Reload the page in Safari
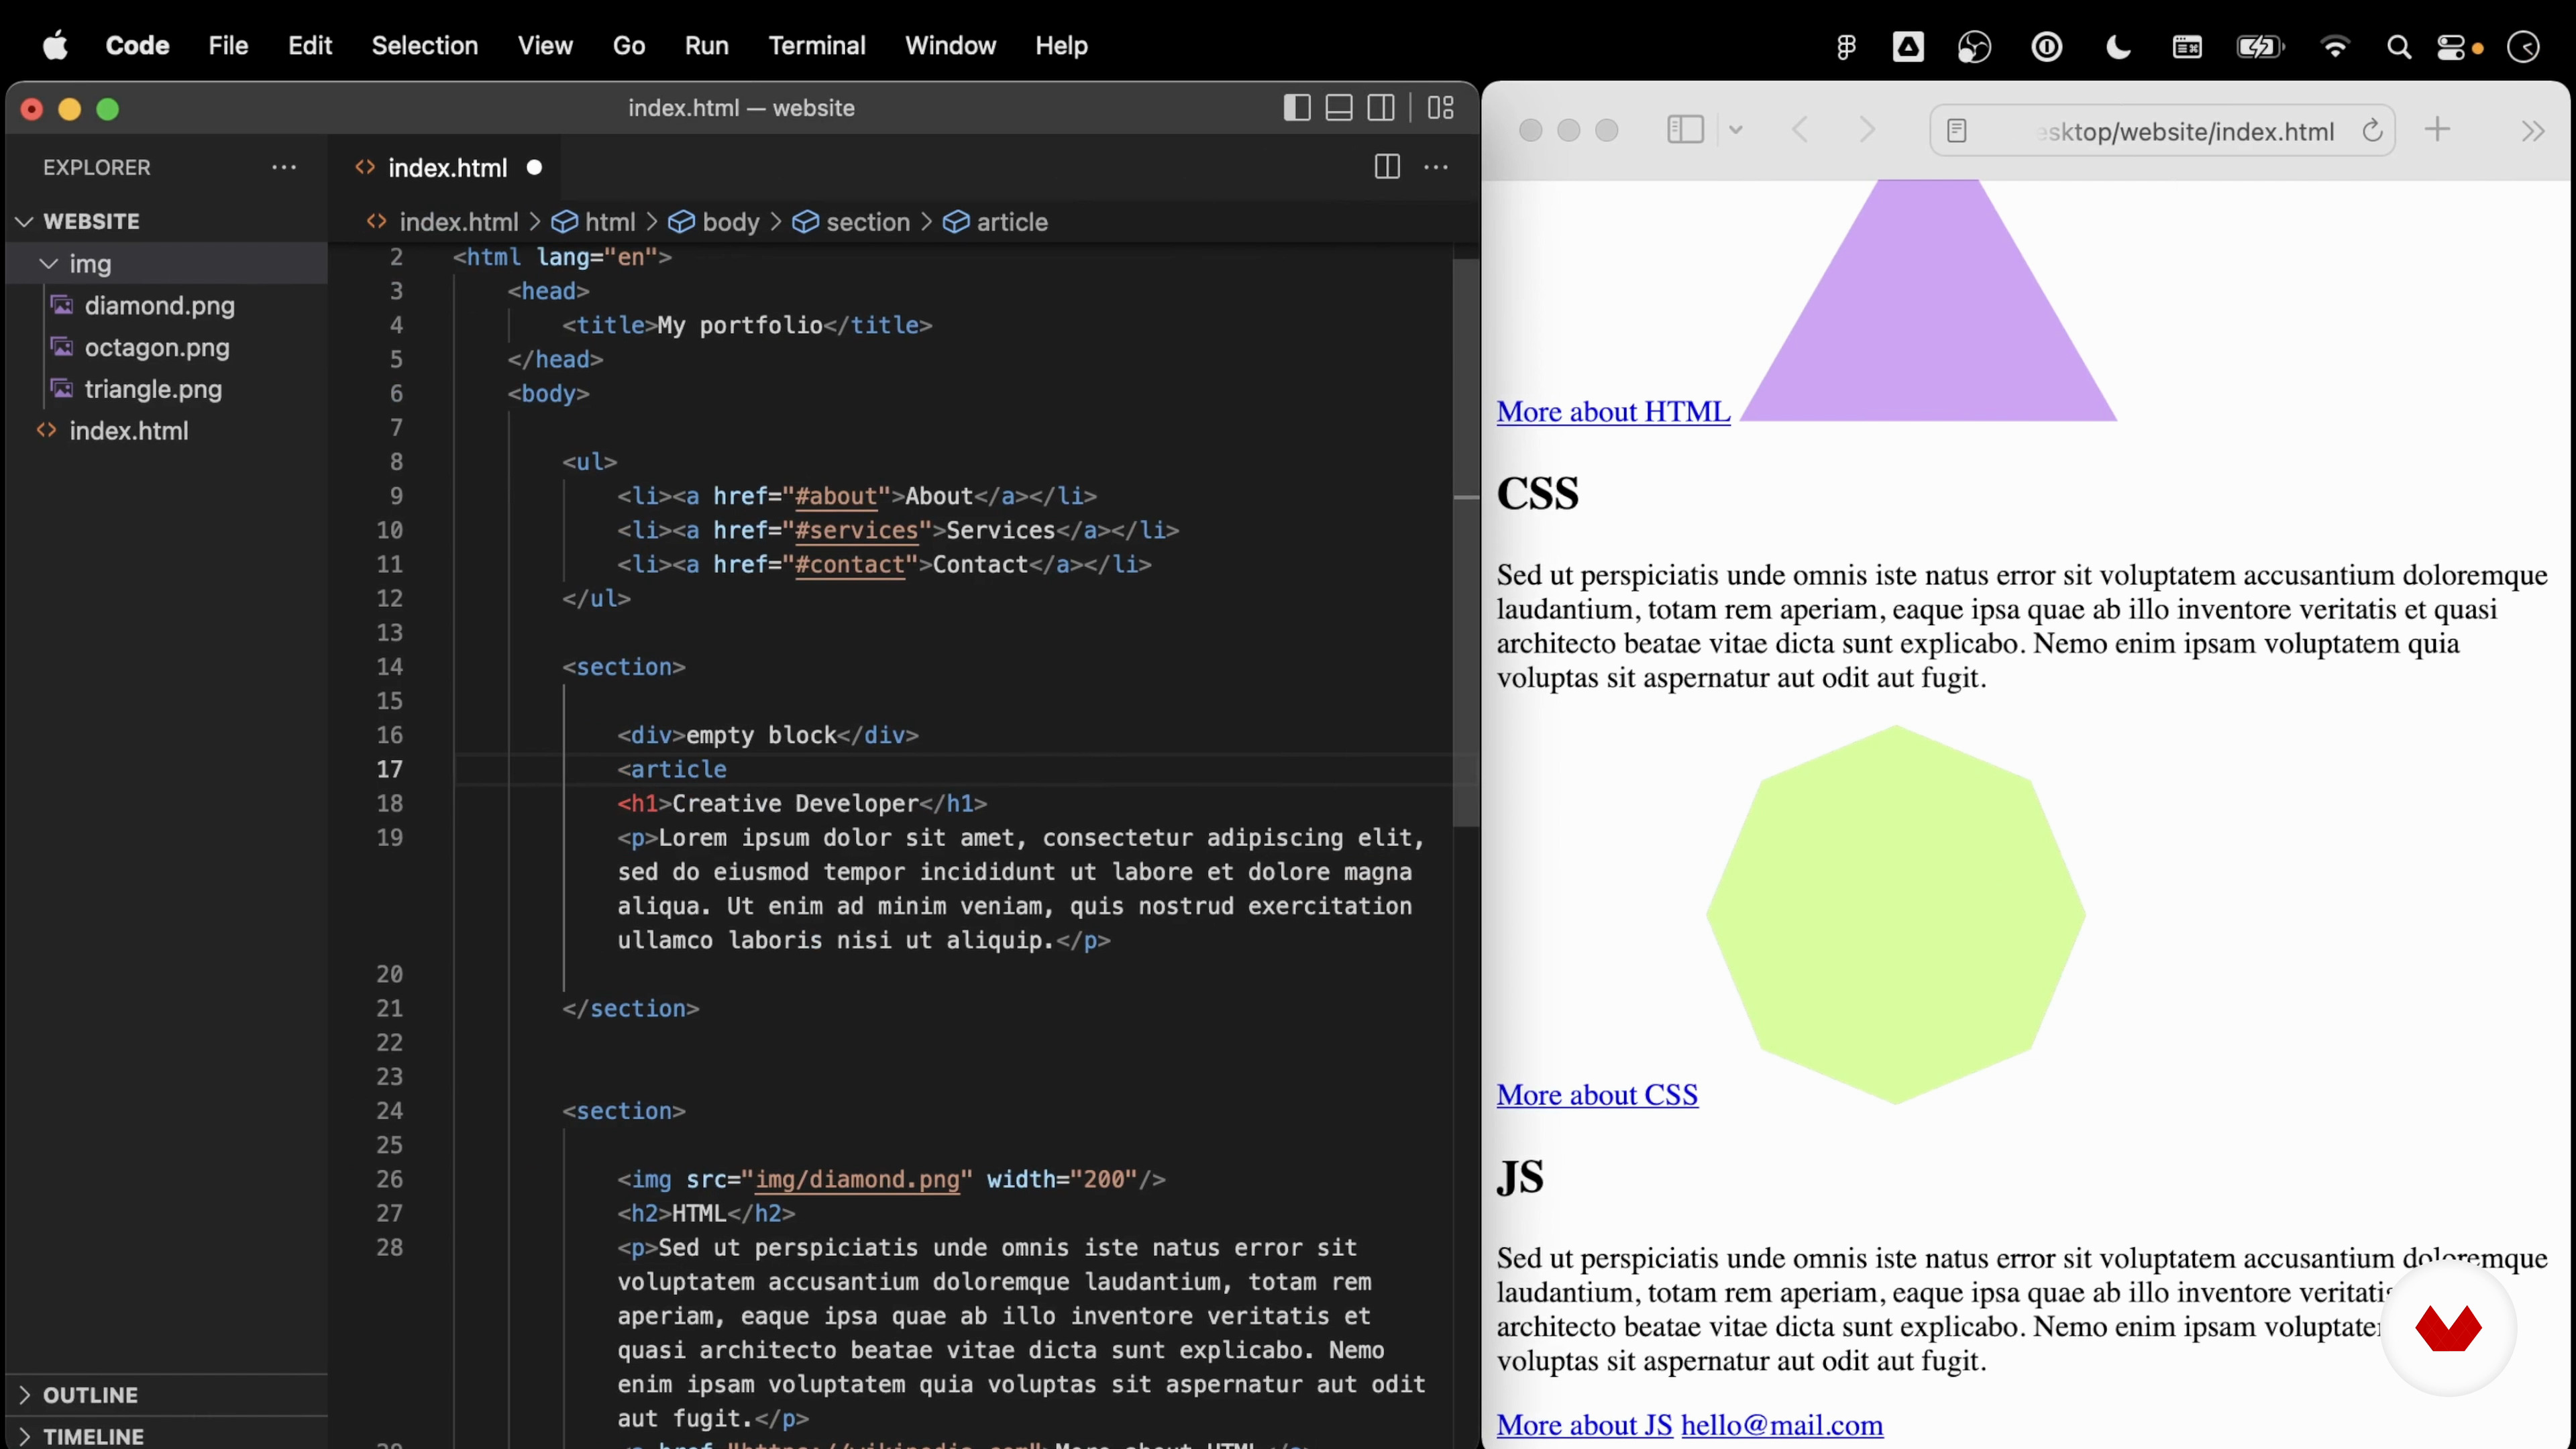This screenshot has height=1449, width=2576. tap(2372, 131)
